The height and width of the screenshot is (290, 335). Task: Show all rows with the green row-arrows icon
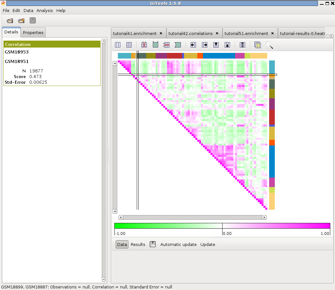178,45
